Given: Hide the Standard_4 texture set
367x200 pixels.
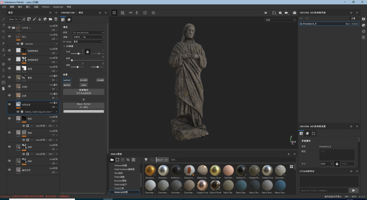Looking at the screenshot, I should [301, 24].
